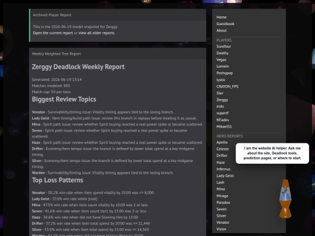The height and width of the screenshot is (236, 315).
Task: Click Lady Geist in Biggest Review Topics
Action: tap(41, 118)
